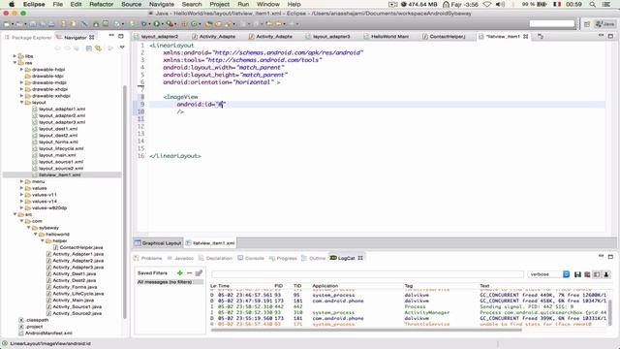Viewport: 620px width, 349px height.
Task: Click Collapse All icon in Navigator panel
Action: [89, 48]
